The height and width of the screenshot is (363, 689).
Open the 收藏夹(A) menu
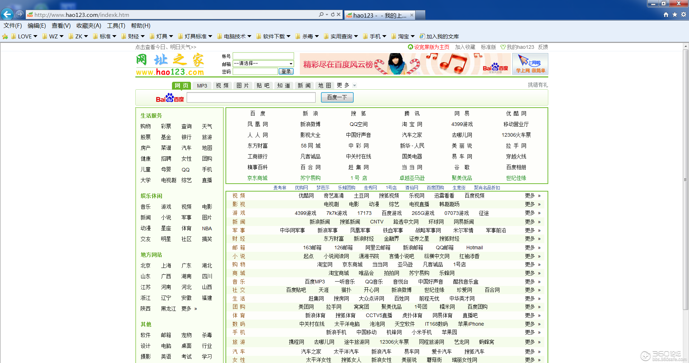pyautogui.click(x=89, y=25)
